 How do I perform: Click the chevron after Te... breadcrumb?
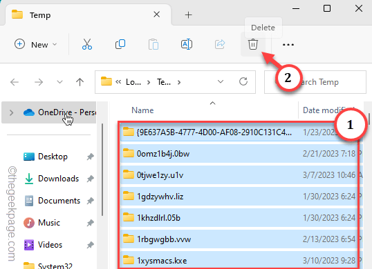point(179,82)
